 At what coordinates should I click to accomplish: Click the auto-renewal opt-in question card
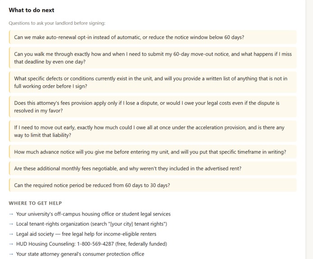(153, 37)
